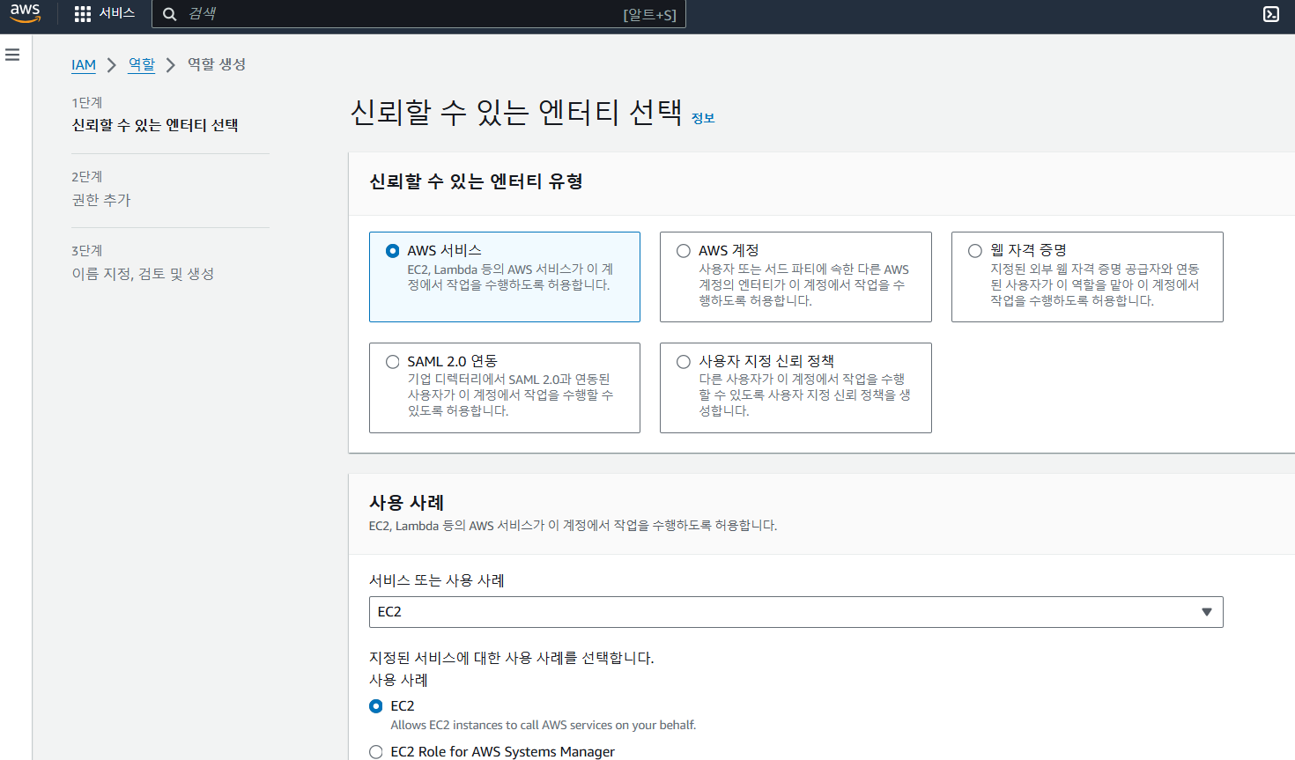Select the AWS 서비스 radio option
The height and width of the screenshot is (760, 1295).
(393, 251)
